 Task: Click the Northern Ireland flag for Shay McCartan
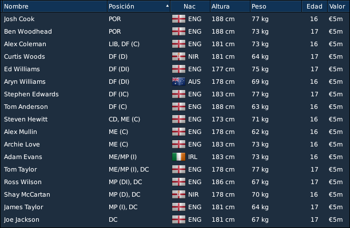pos(178,194)
